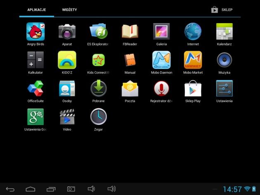Tap the Back navigation button

pos(10,189)
